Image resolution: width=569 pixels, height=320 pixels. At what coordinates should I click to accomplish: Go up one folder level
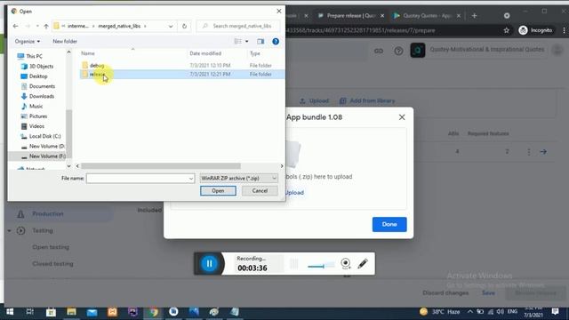click(x=46, y=26)
